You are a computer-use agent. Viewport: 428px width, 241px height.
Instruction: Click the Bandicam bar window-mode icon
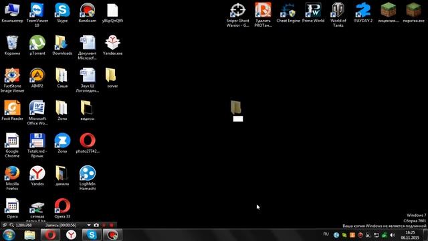(x=5, y=225)
